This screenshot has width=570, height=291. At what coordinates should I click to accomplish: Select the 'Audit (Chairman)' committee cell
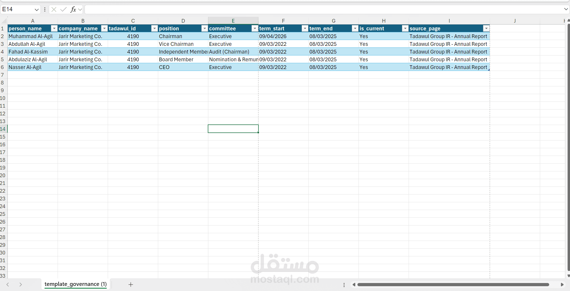pyautogui.click(x=233, y=52)
